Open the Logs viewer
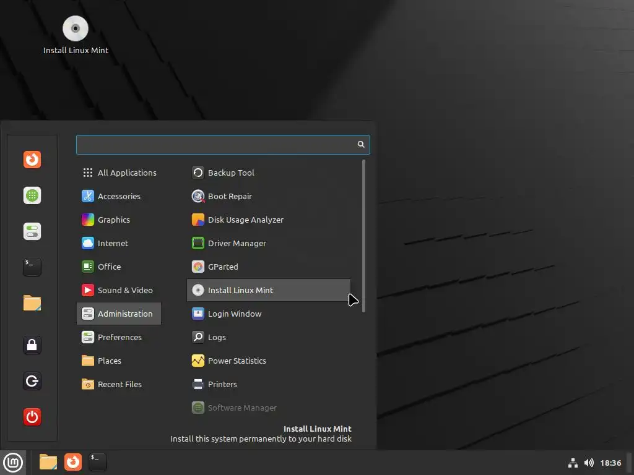Viewport: 634px width, 475px height. [x=269, y=337]
